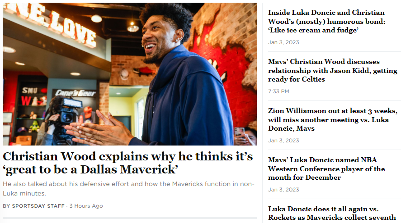Viewport: 401px width, 223px height.
Task: Click the 7:33 PM timestamp
Action: point(278,91)
